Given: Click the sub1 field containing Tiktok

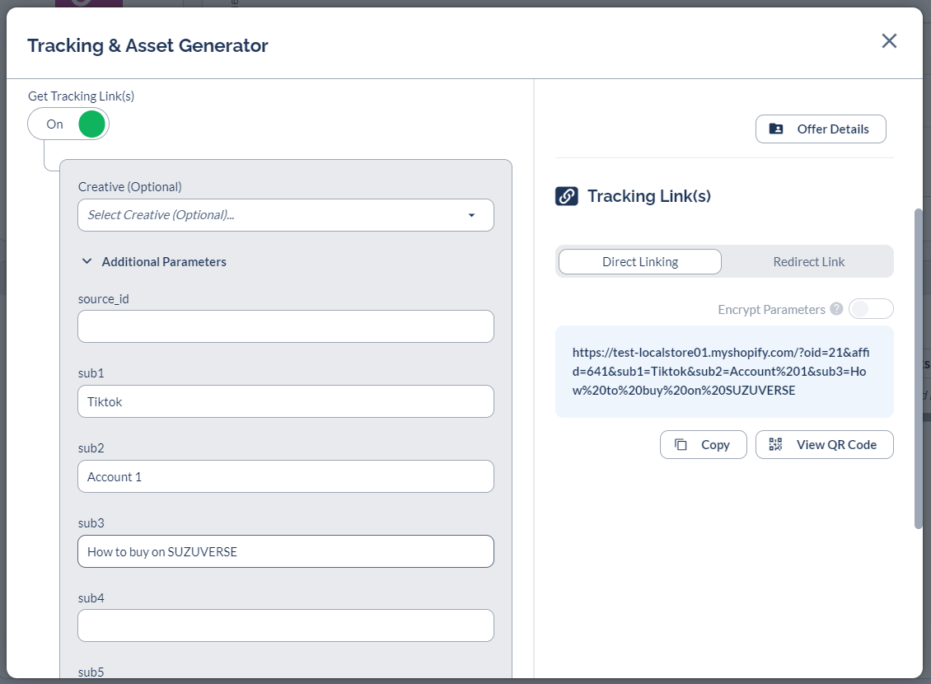Looking at the screenshot, I should pos(285,401).
